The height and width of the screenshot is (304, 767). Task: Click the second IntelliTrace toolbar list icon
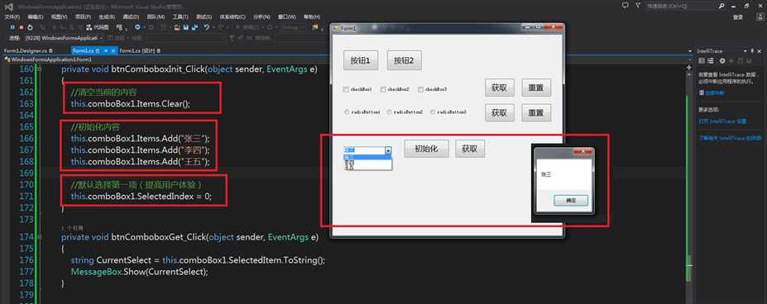712,61
